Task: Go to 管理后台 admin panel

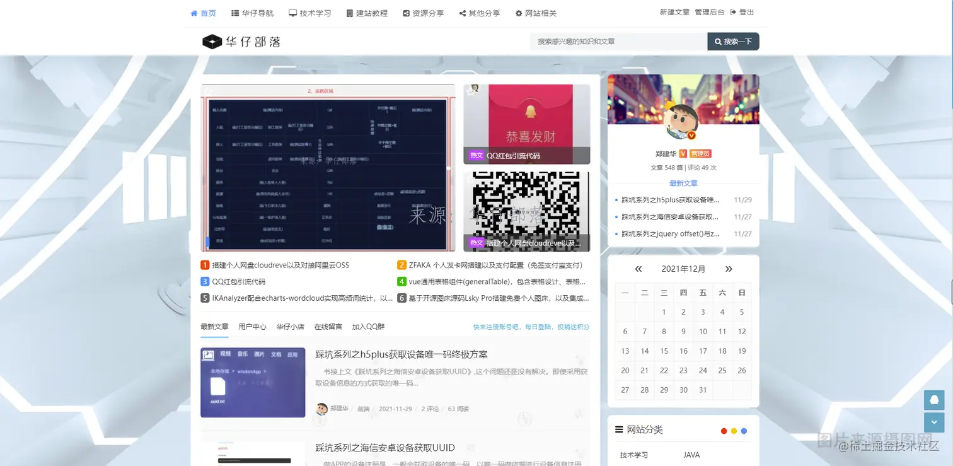Action: [x=710, y=12]
